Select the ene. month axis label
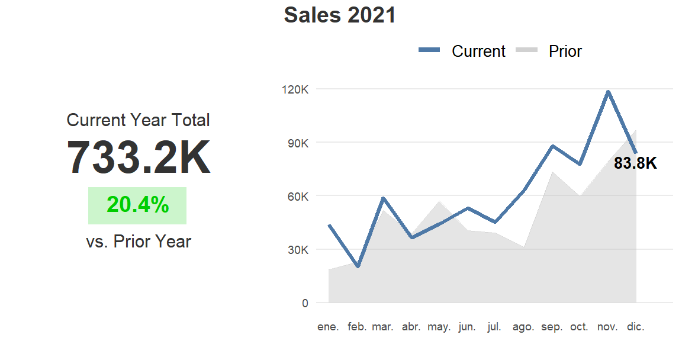The height and width of the screenshot is (341, 682). [x=329, y=327]
